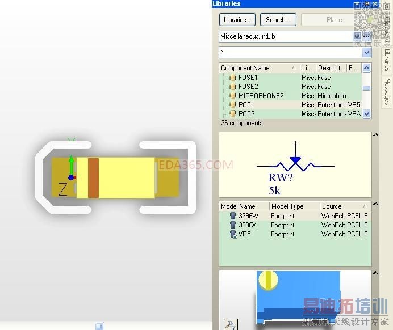Collapse the schematic symbol preview pane

coord(375,134)
